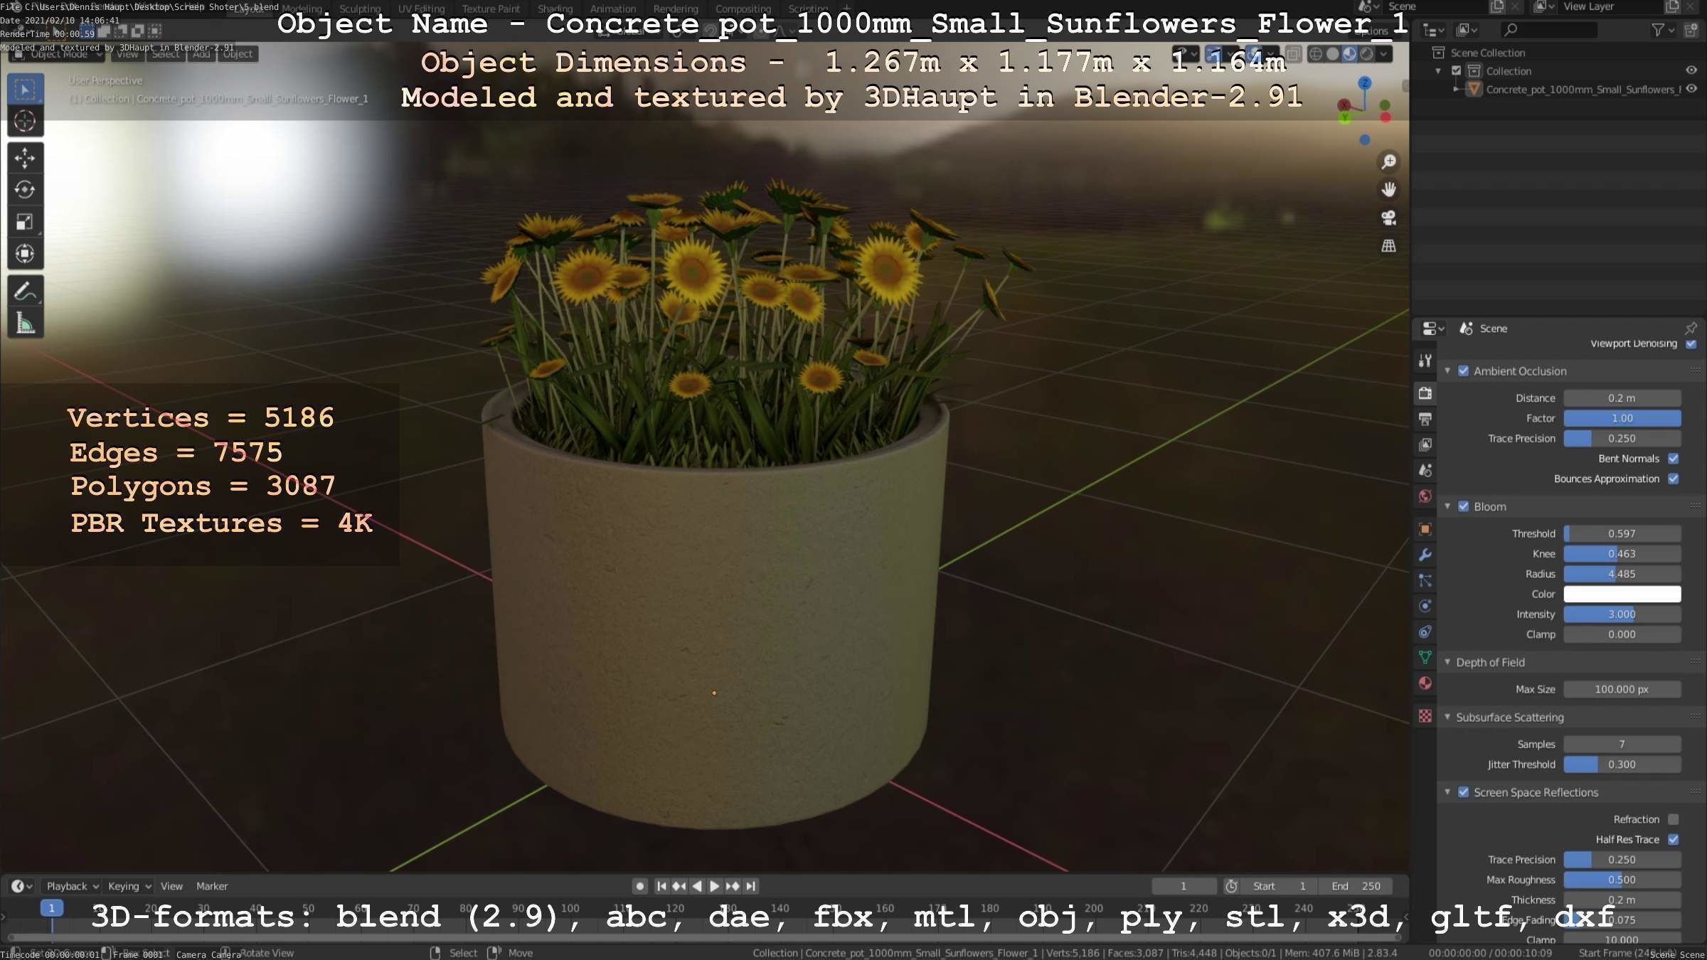Viewport: 1707px width, 960px height.
Task: Open the World properties tab
Action: click(1425, 496)
